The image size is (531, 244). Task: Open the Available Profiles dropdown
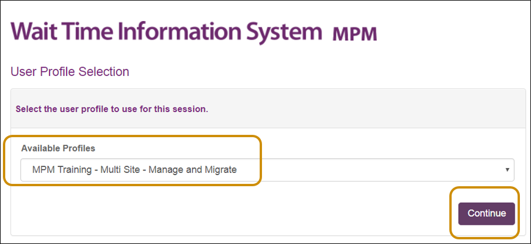267,170
